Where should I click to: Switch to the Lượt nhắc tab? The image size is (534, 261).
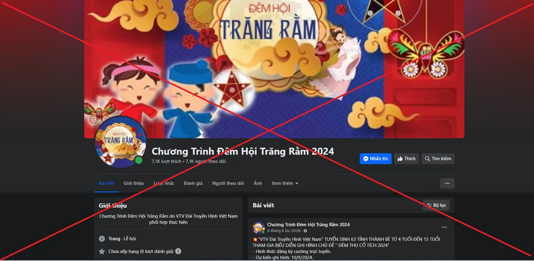tap(164, 183)
